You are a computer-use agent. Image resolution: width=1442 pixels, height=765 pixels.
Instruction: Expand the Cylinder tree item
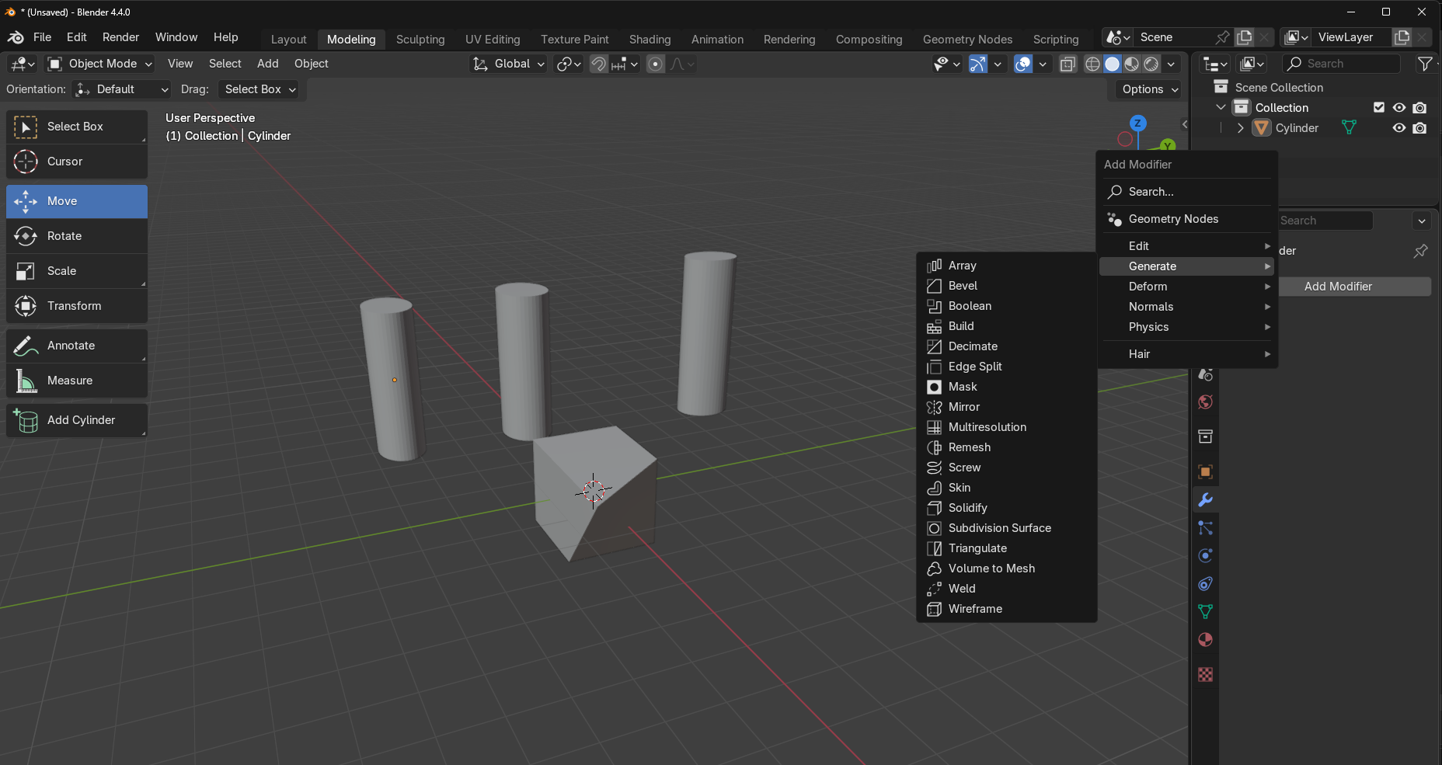pos(1240,128)
